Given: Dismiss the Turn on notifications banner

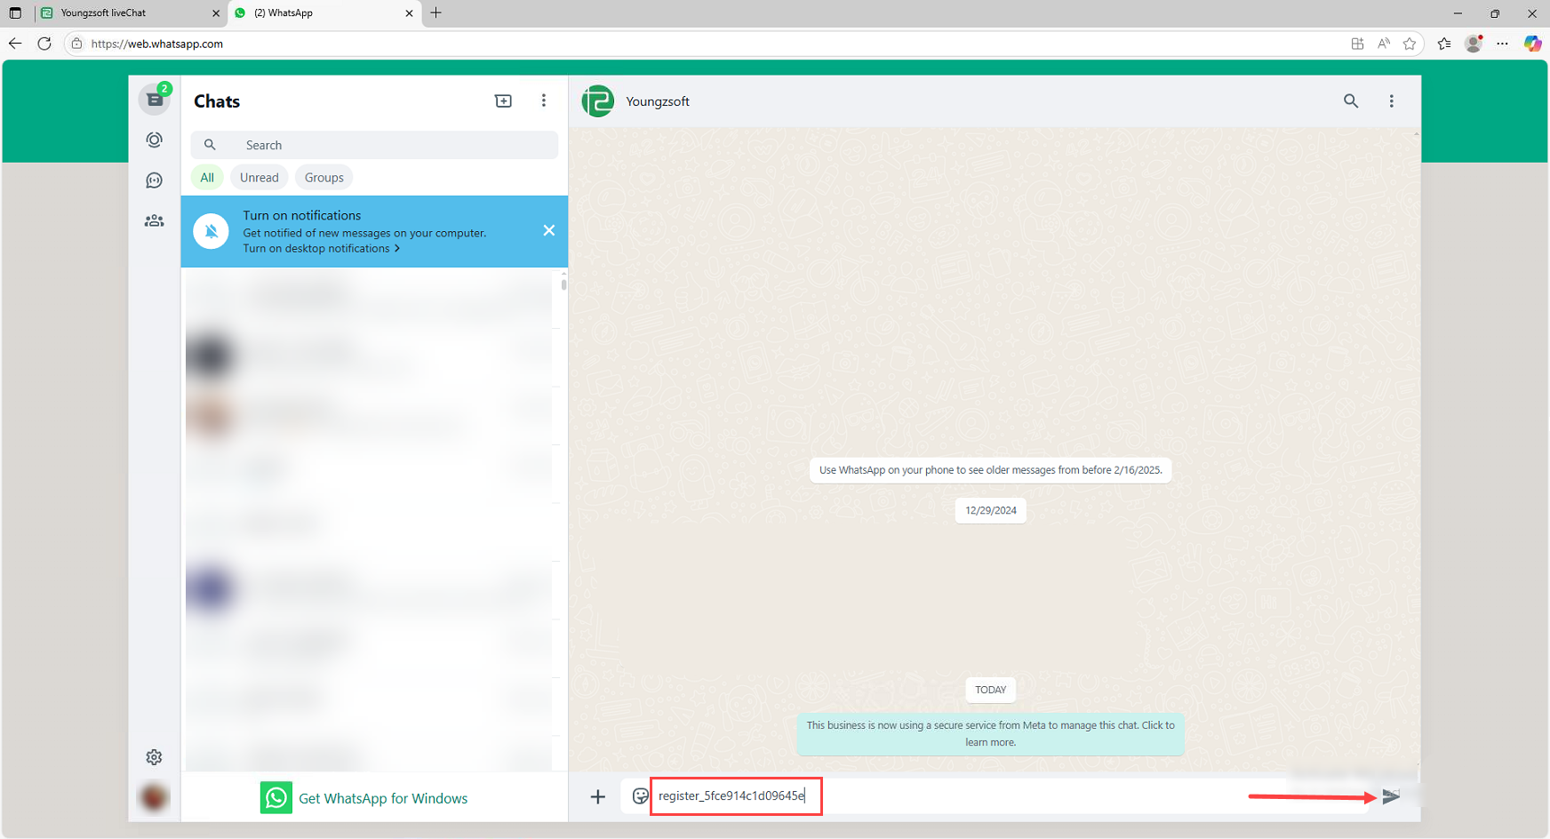Looking at the screenshot, I should click(x=549, y=231).
